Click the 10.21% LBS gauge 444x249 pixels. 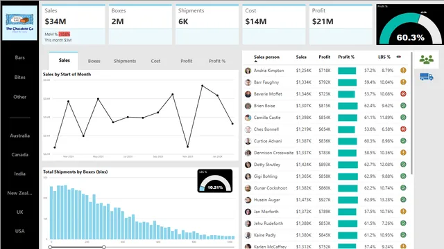point(215,181)
